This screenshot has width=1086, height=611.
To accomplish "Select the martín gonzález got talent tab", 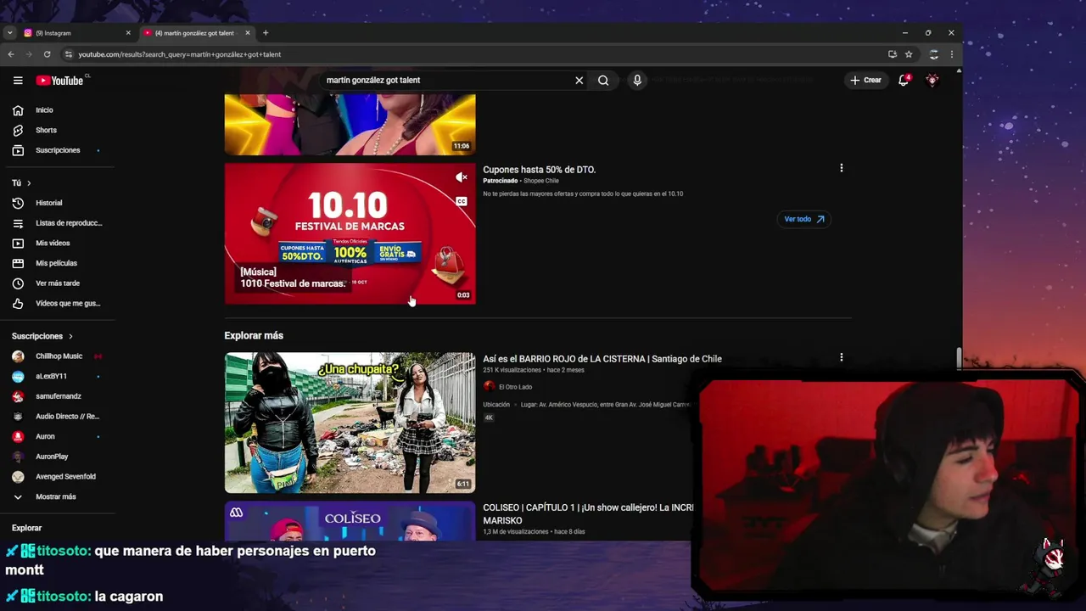I will pos(197,33).
